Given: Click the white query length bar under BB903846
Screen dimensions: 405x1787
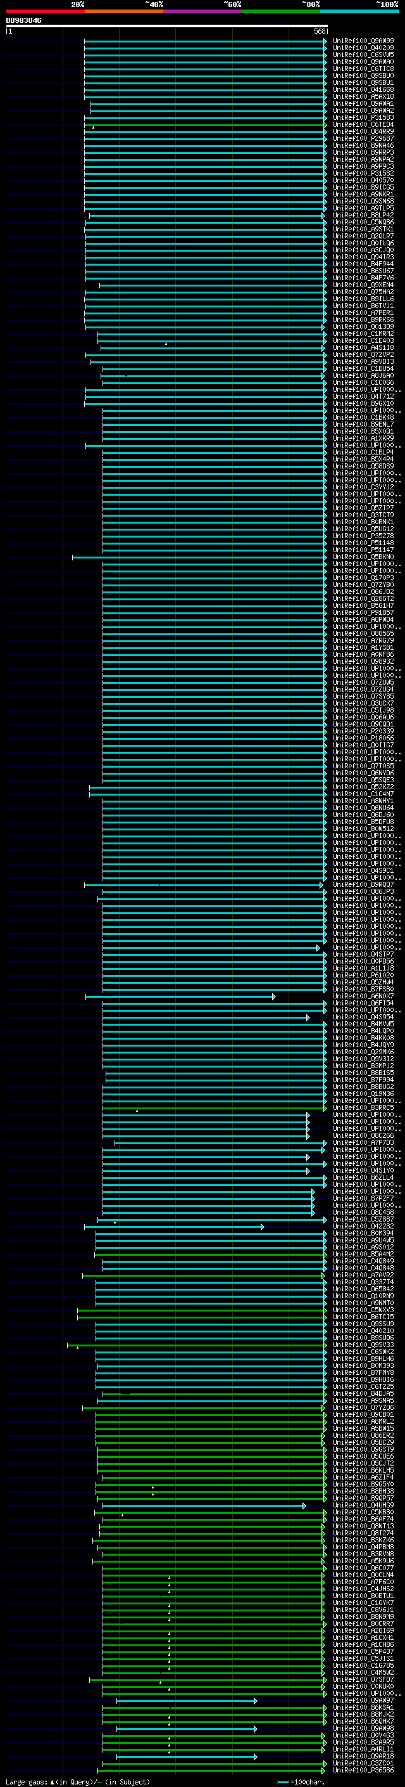Looking at the screenshot, I should [x=167, y=25].
